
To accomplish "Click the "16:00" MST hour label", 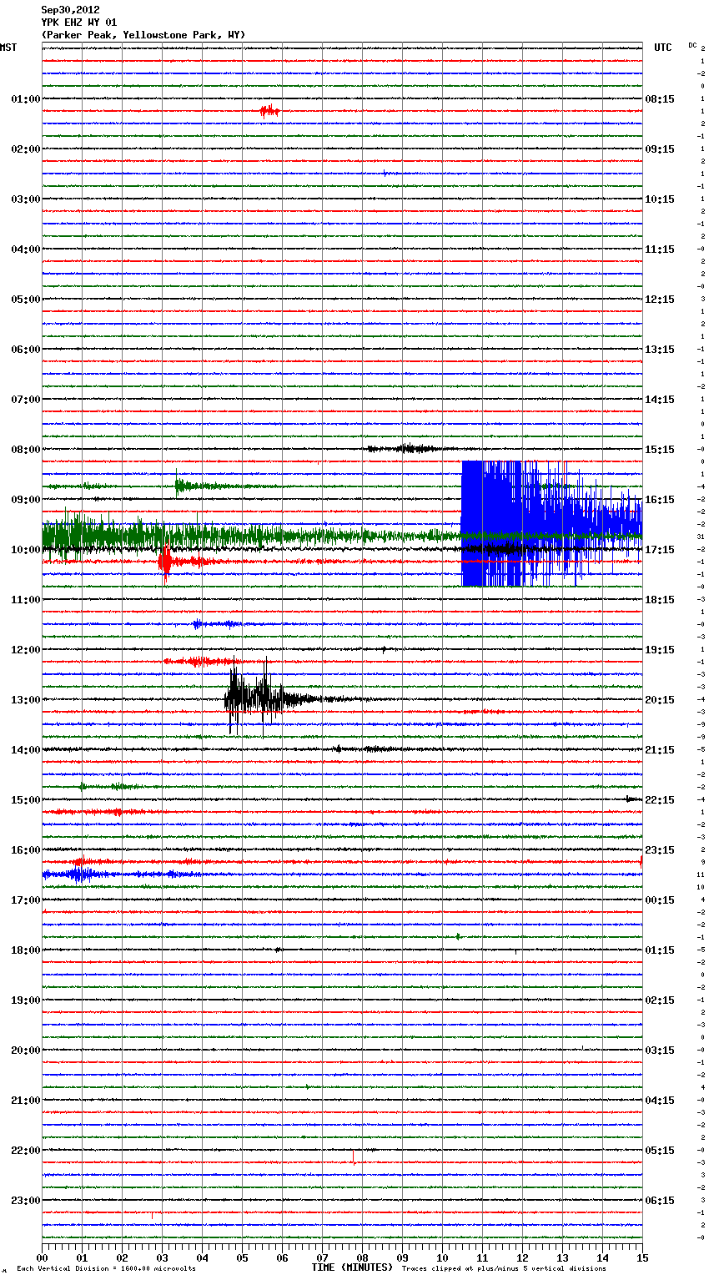I will (25, 850).
